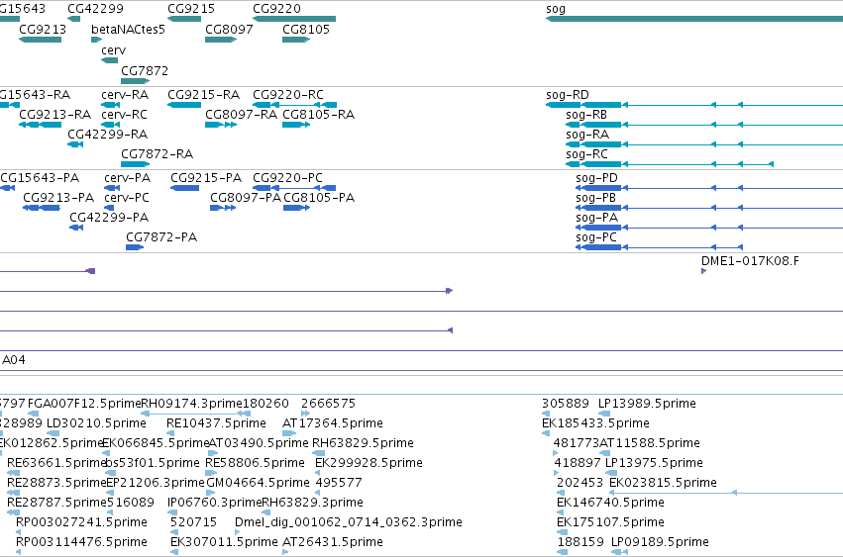Click the CG9215 gene bar
The width and height of the screenshot is (843, 557).
184,19
